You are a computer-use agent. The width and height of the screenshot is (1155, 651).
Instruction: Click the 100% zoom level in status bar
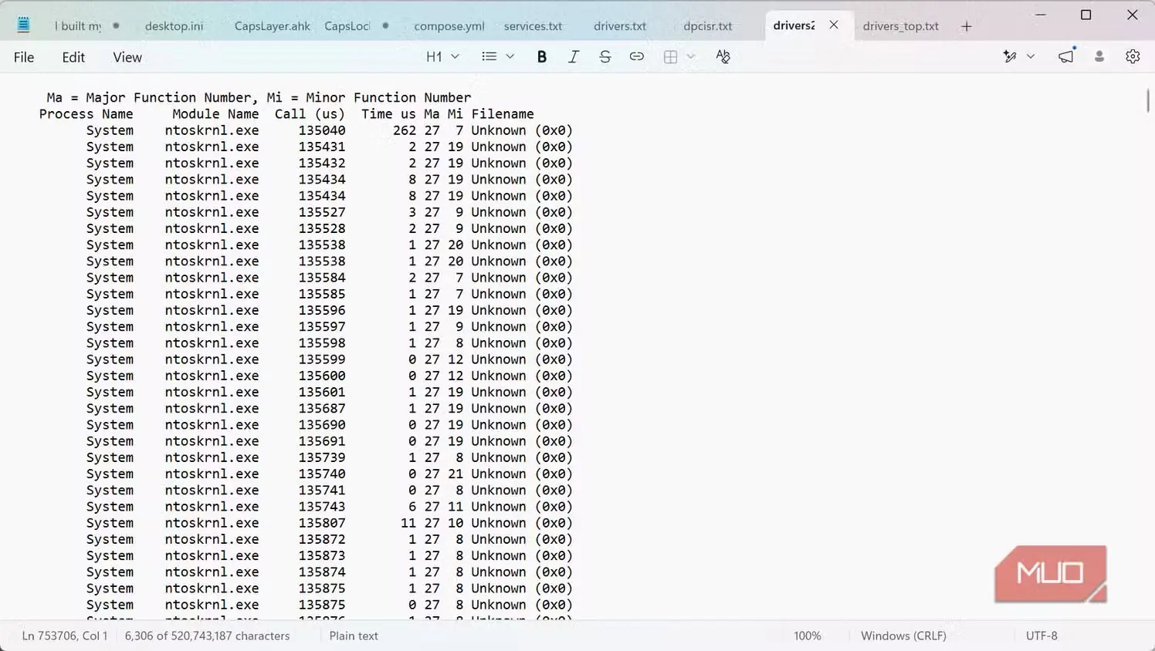tap(808, 636)
